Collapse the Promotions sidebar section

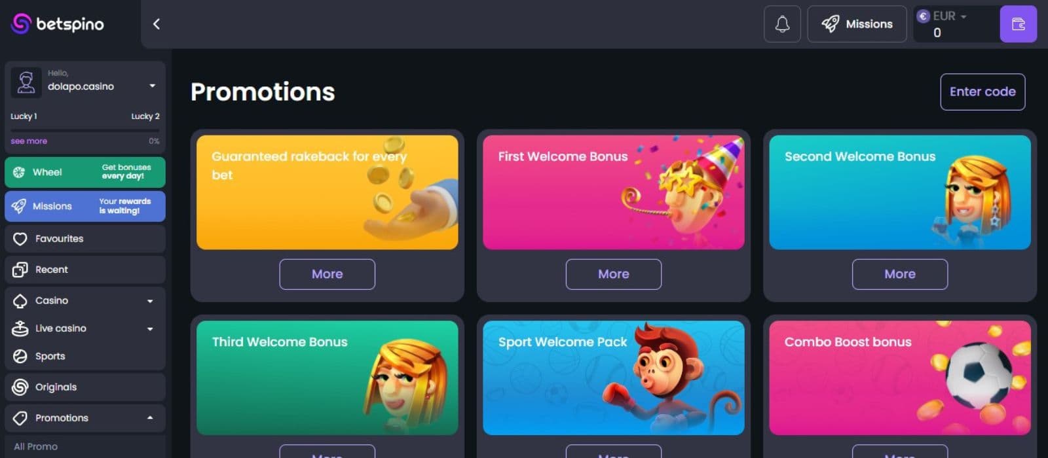[150, 417]
